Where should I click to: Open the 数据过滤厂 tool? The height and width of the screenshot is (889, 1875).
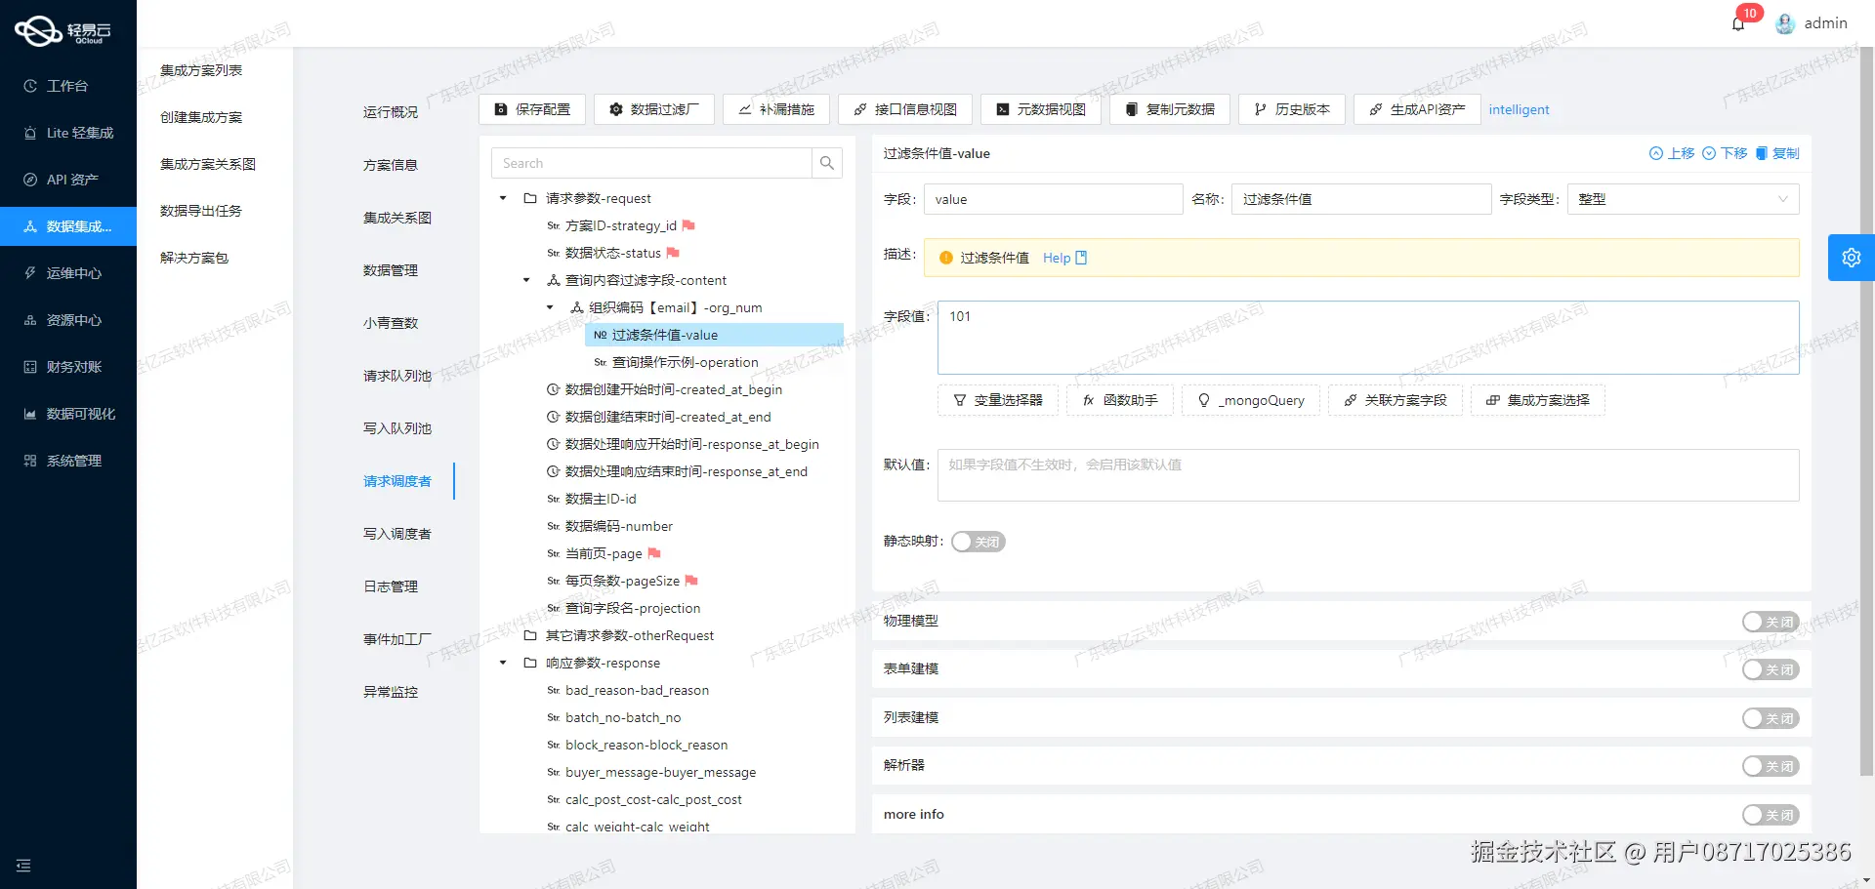(653, 109)
